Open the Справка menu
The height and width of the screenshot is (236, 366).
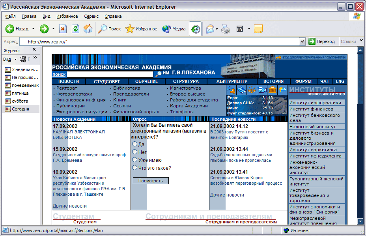point(113,16)
